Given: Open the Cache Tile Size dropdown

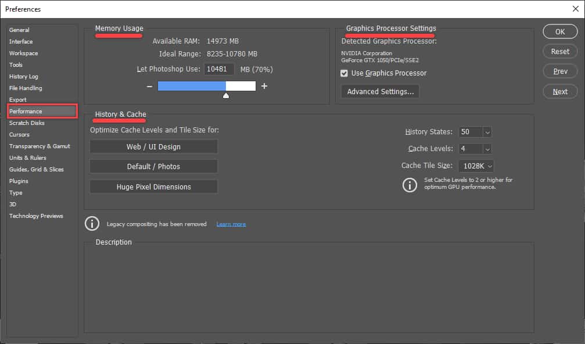Looking at the screenshot, I should (x=476, y=166).
